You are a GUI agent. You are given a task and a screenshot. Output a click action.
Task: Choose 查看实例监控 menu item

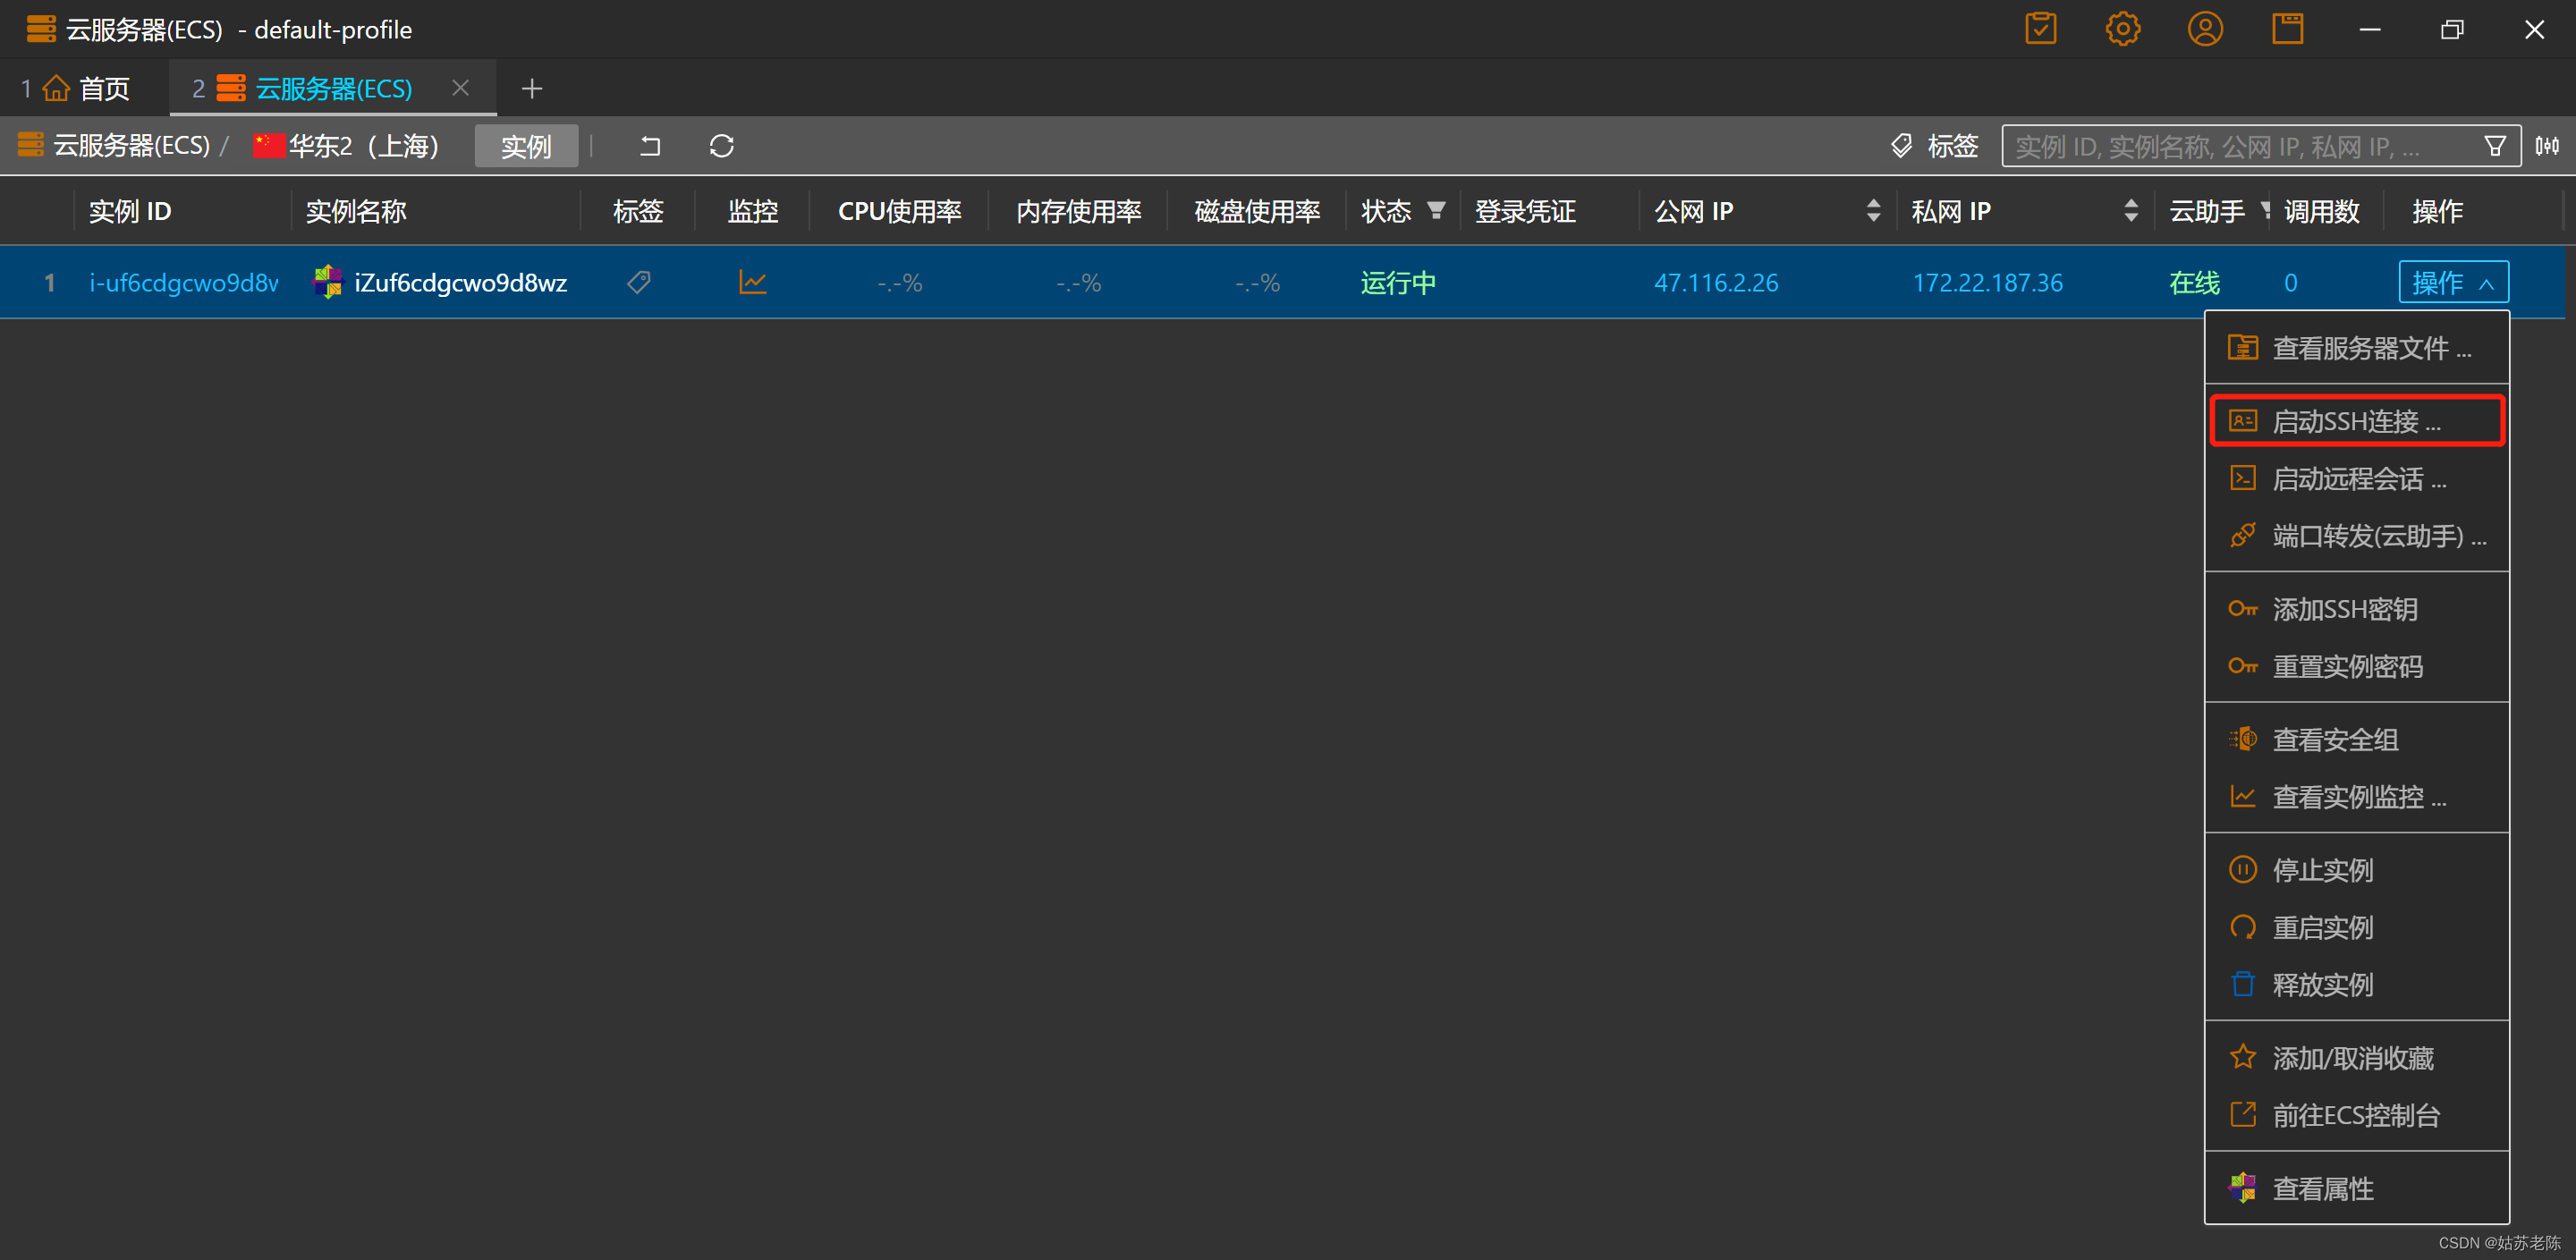(x=2357, y=797)
